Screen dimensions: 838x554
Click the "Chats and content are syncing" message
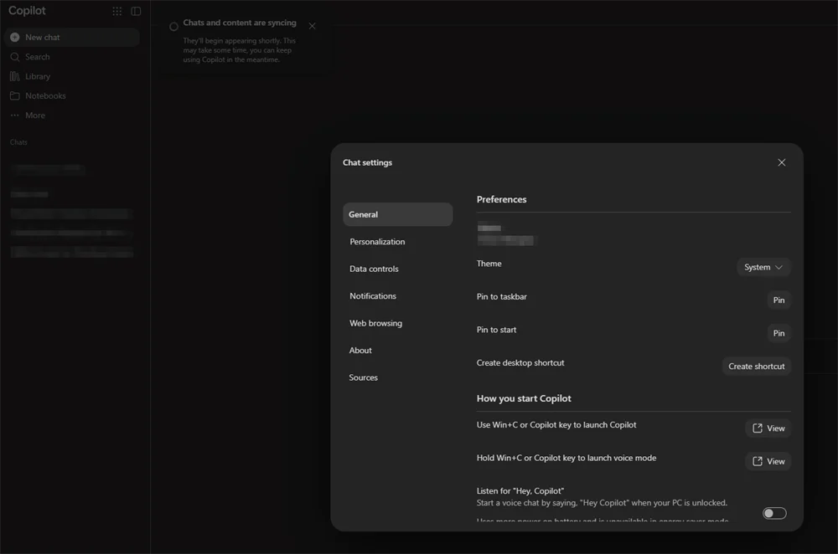click(x=240, y=23)
